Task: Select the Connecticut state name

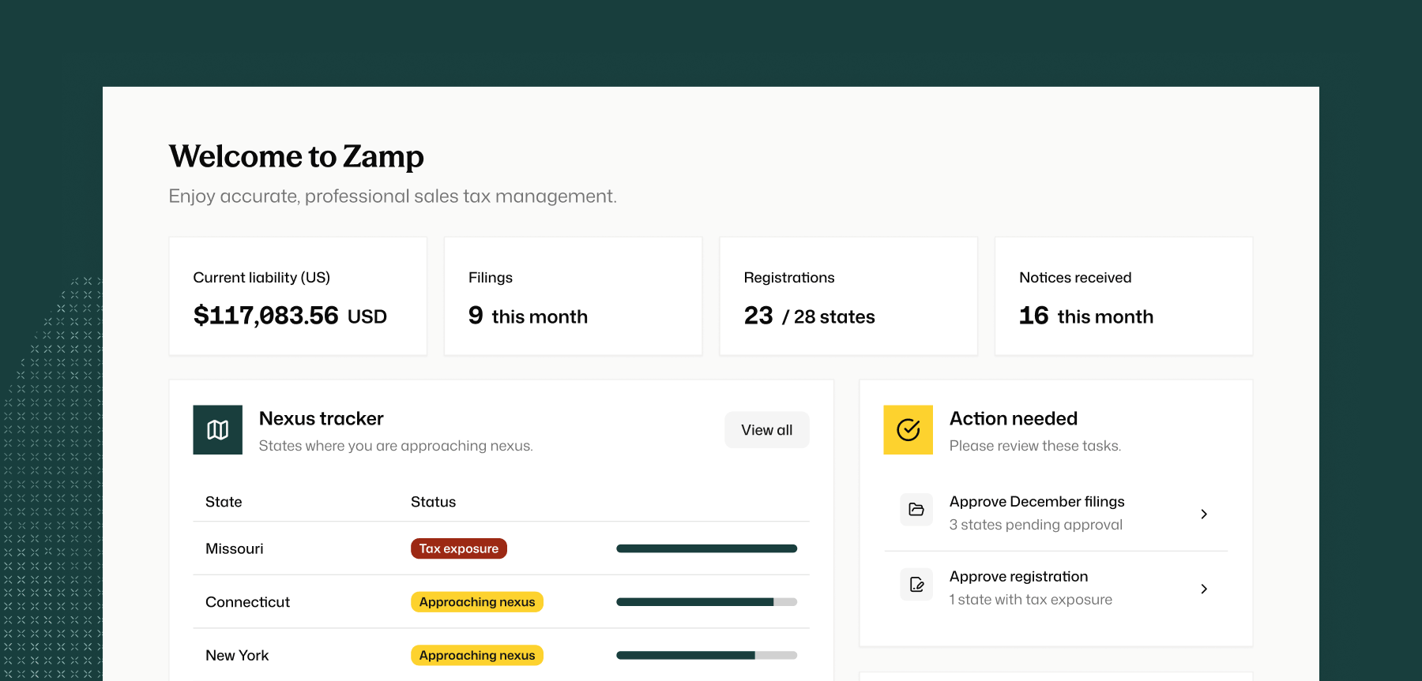Action: [x=248, y=602]
